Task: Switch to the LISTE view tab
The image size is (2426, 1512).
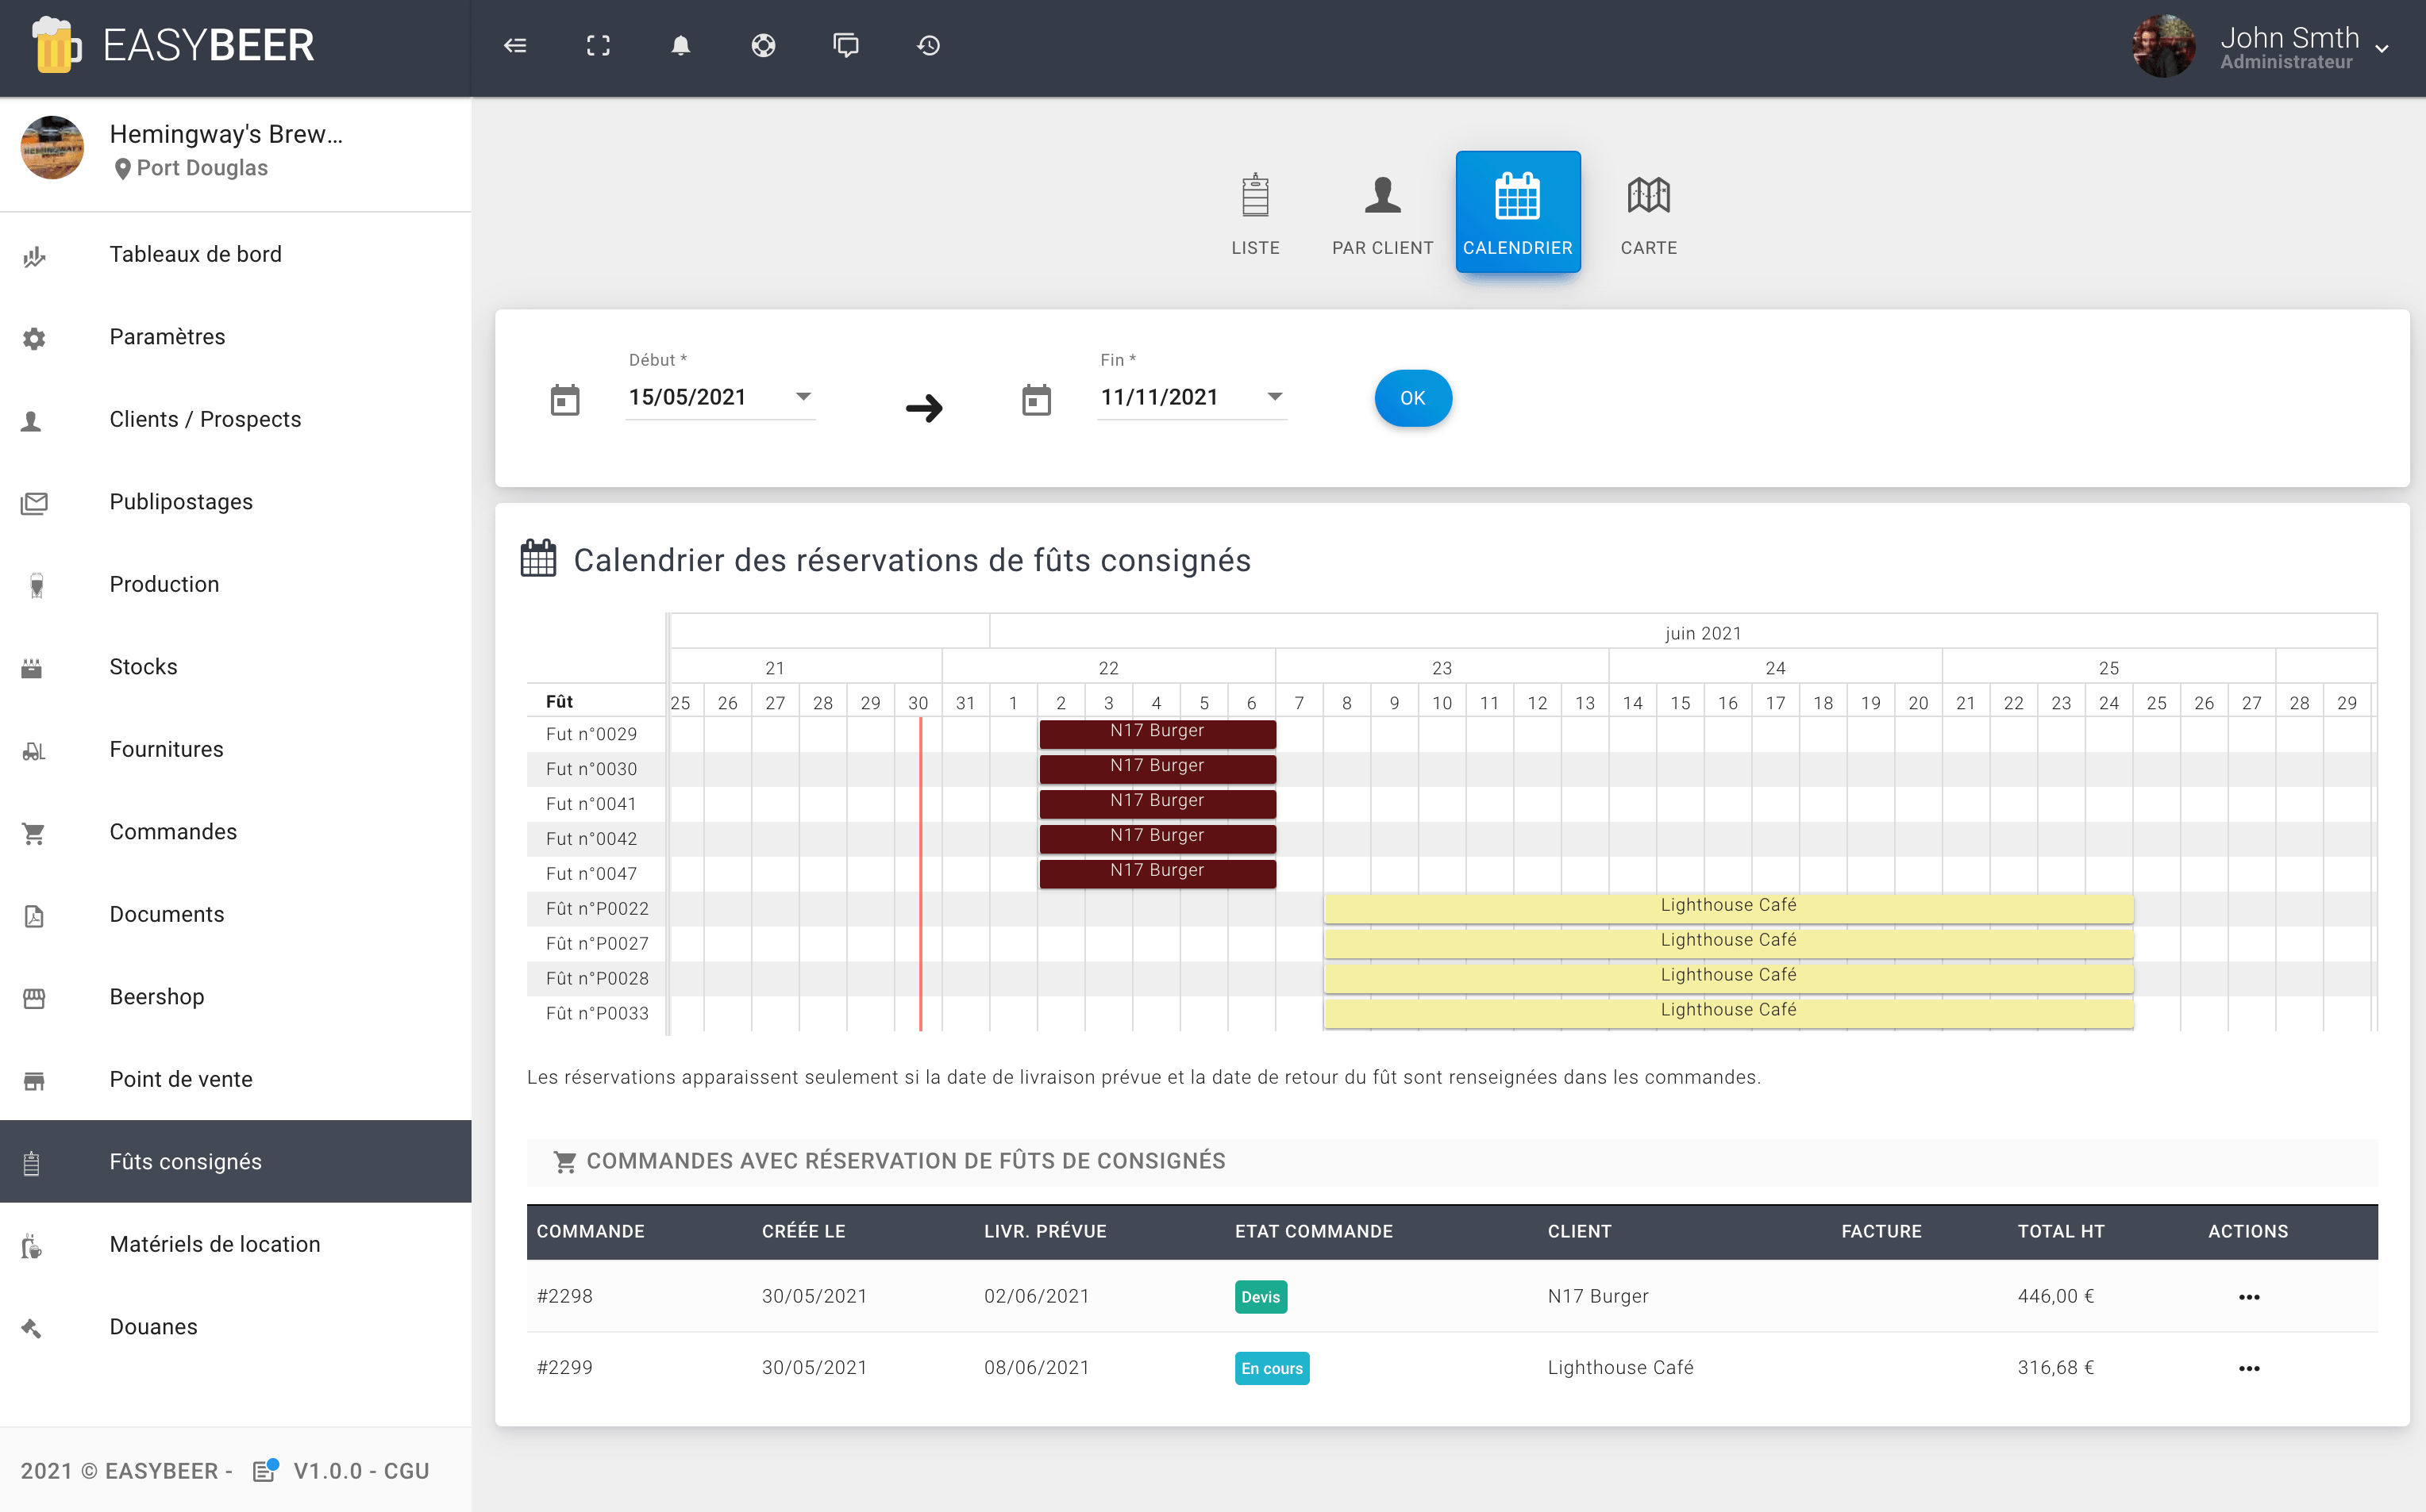Action: coord(1254,213)
